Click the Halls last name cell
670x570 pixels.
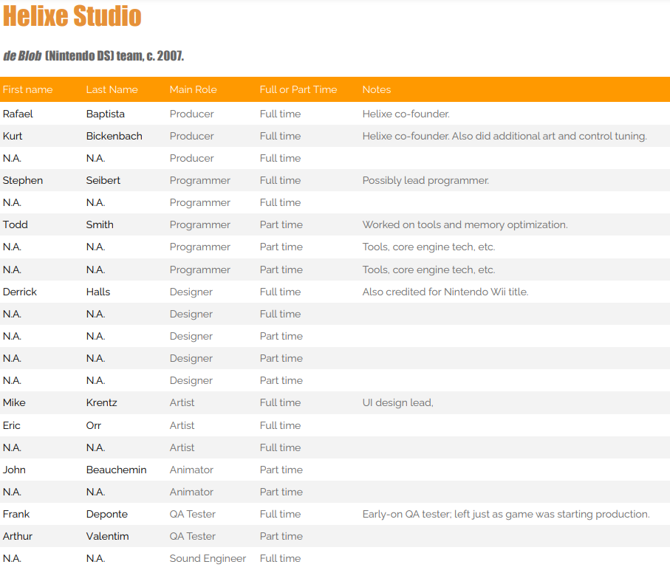(x=98, y=292)
